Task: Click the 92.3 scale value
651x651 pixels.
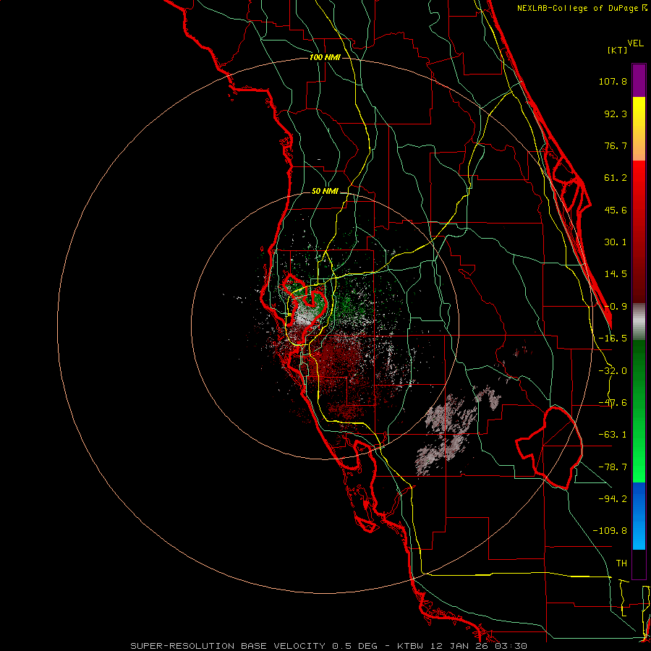Action: pos(616,114)
